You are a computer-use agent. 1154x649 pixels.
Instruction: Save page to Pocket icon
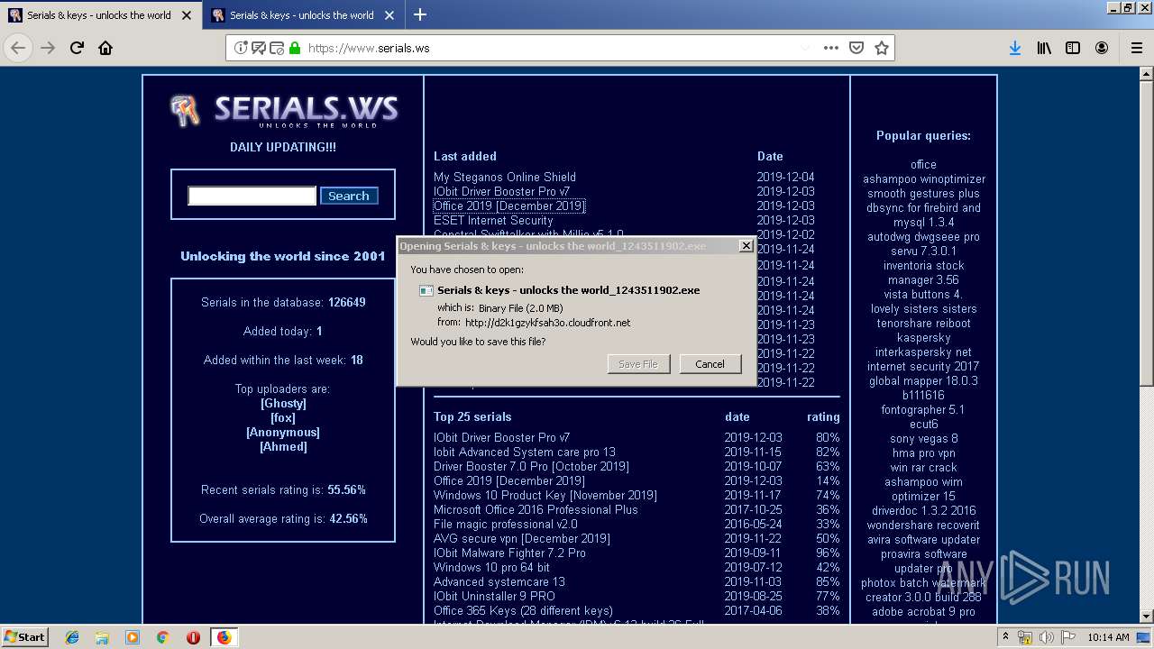coord(856,48)
